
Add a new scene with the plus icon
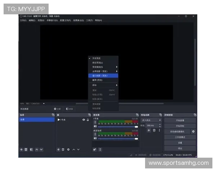pos(21,149)
